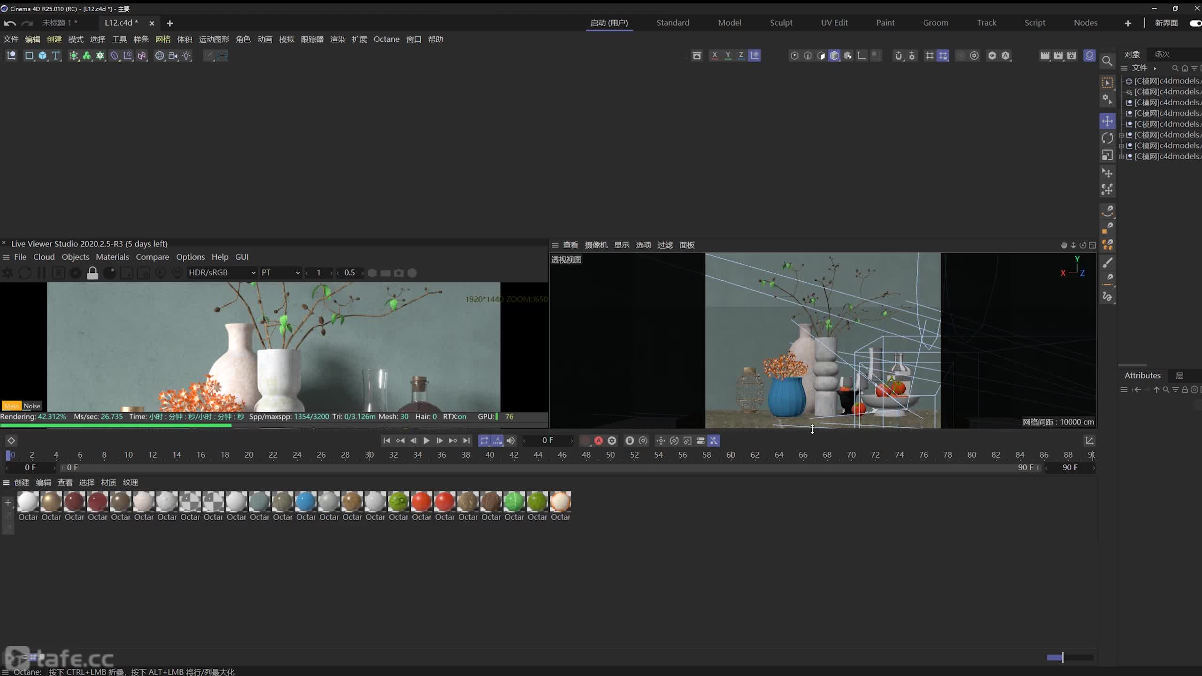Viewport: 1202px width, 676px height.
Task: Adjust the bottom-right thumbnail size slider
Action: coord(1070,657)
